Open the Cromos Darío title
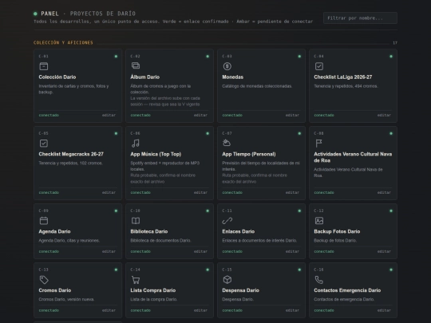The height and width of the screenshot is (323, 431). coord(55,290)
